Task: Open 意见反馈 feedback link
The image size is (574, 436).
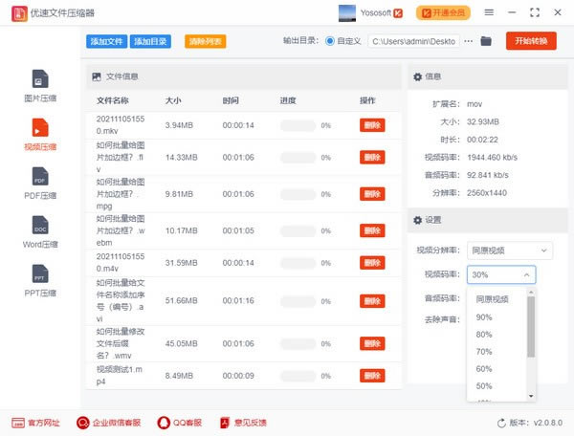Action: [243, 423]
